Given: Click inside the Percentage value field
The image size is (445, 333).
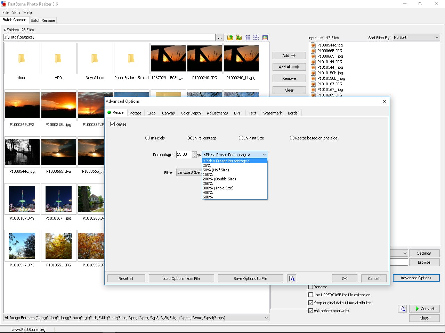Looking at the screenshot, I should click(x=184, y=155).
